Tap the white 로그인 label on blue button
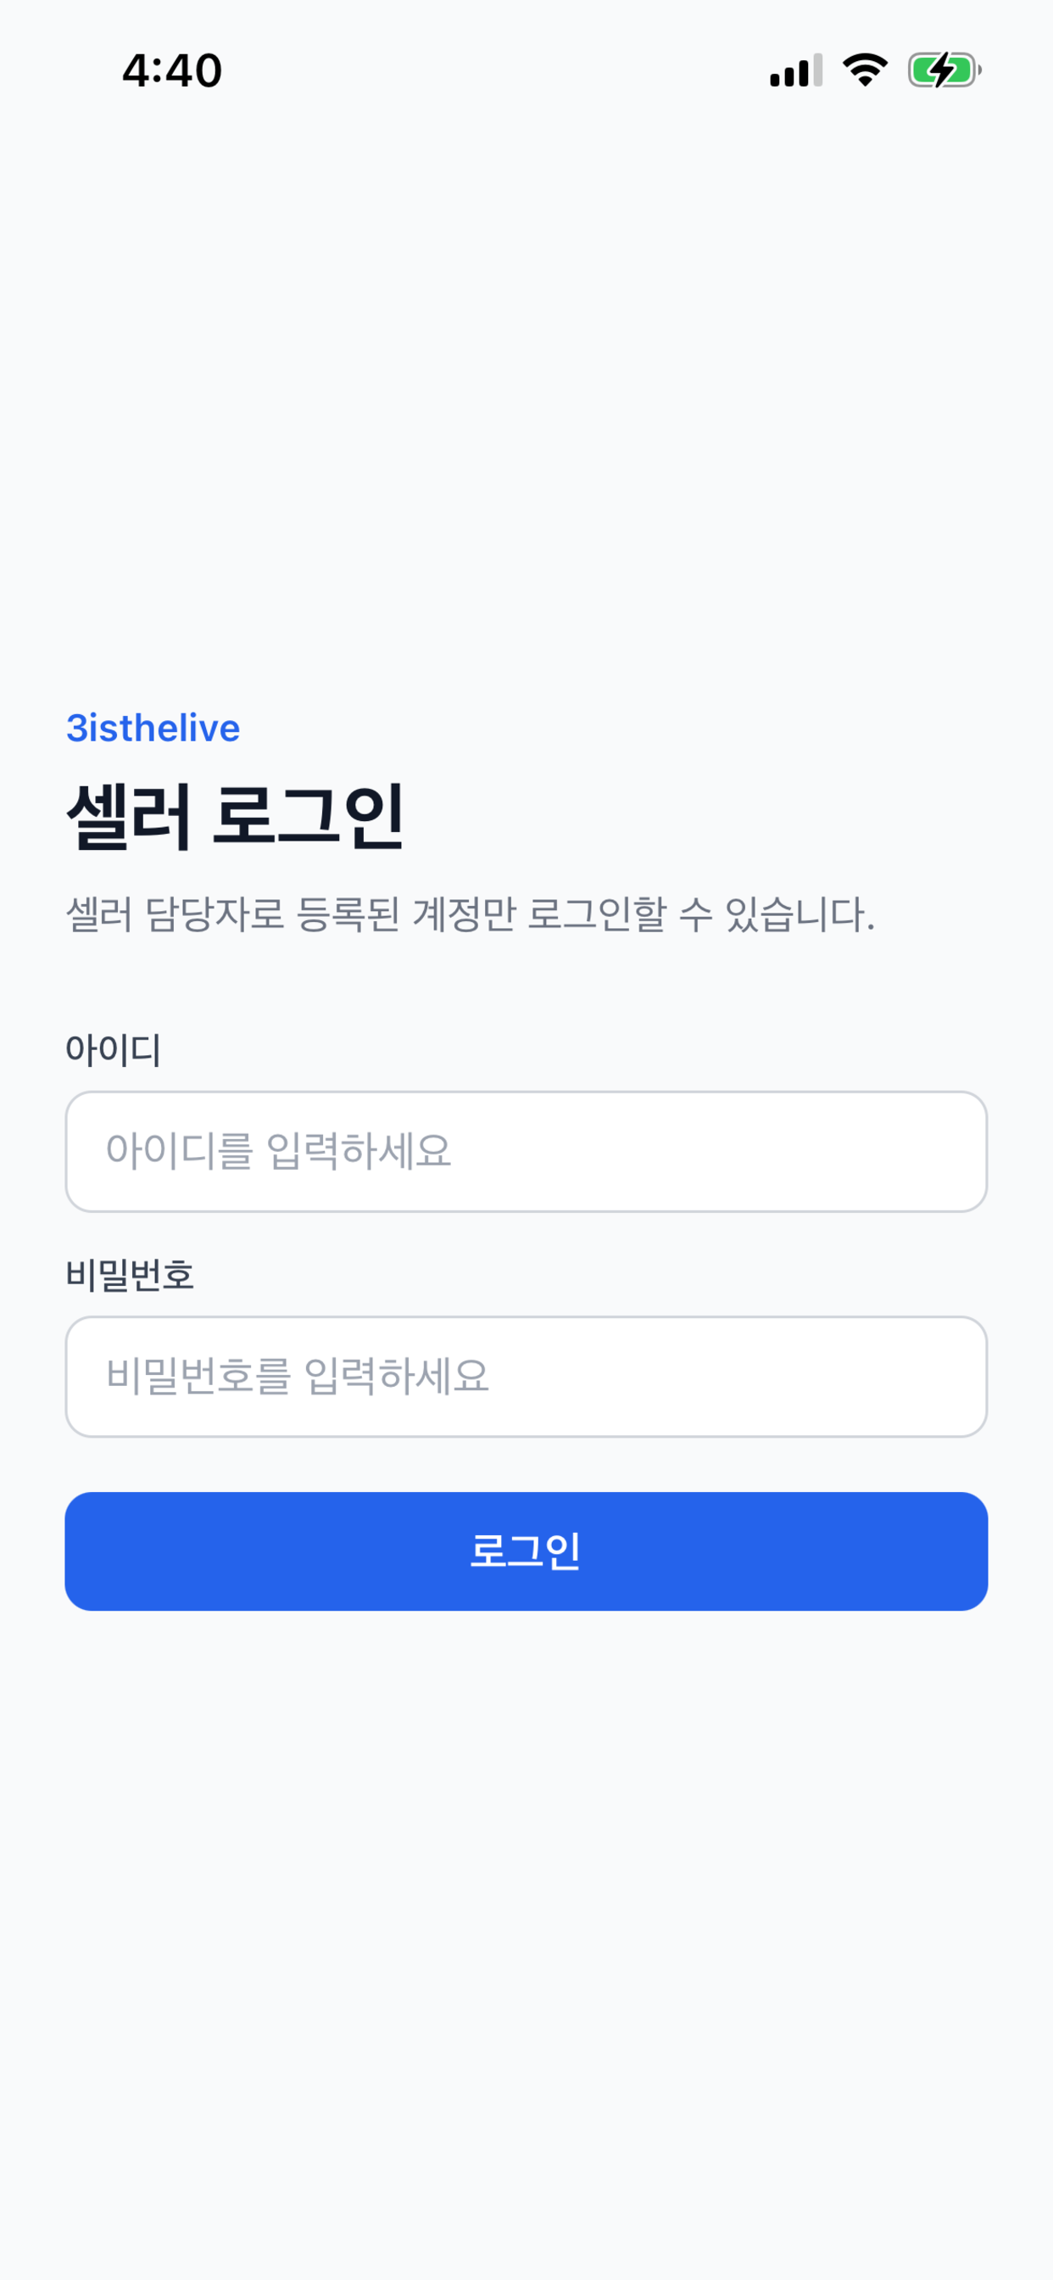Image resolution: width=1053 pixels, height=2280 pixels. click(x=526, y=1551)
